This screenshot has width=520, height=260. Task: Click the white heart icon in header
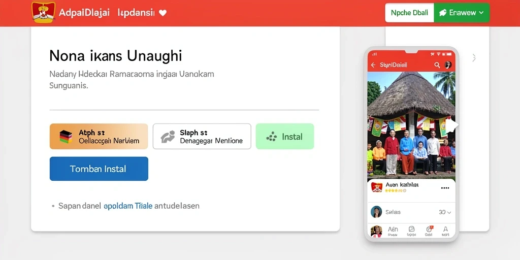click(x=162, y=13)
